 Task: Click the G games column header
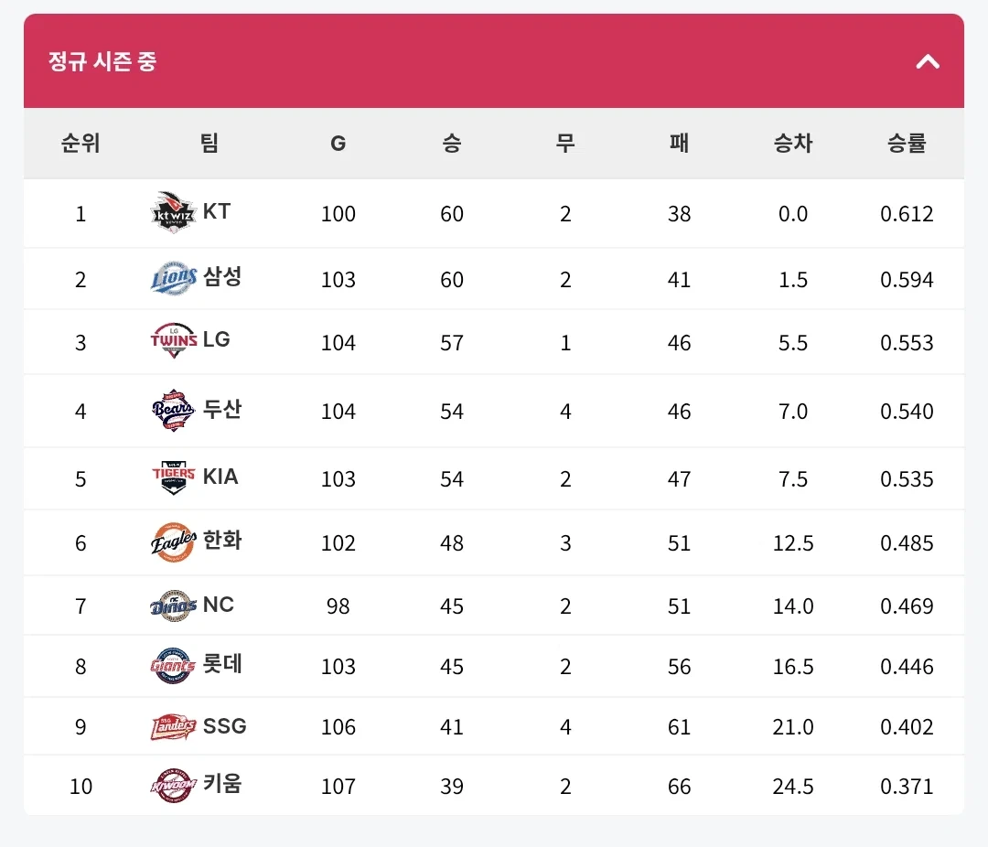coord(338,143)
